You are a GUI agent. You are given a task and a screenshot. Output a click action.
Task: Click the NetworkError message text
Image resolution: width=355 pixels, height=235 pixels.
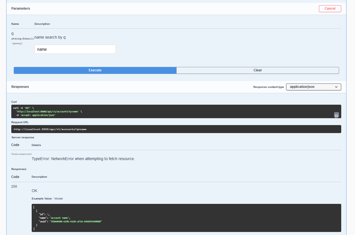(x=83, y=159)
